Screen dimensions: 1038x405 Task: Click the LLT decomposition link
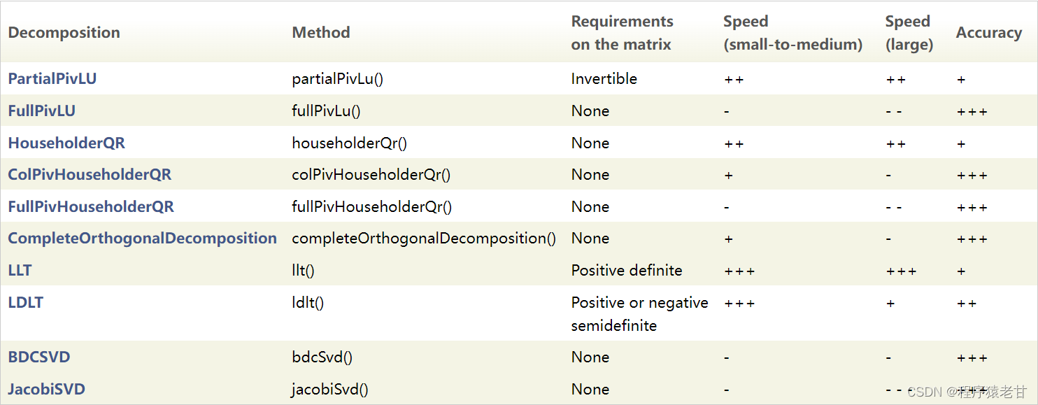(20, 270)
